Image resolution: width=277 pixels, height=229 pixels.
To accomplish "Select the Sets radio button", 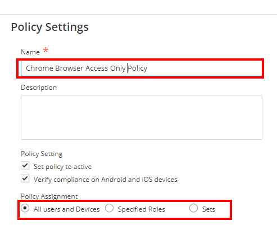I will click(193, 208).
